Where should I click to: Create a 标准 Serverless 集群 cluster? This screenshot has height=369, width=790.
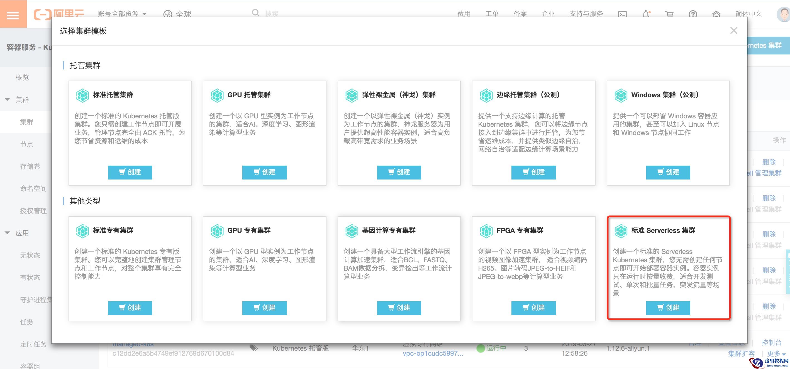coord(668,308)
